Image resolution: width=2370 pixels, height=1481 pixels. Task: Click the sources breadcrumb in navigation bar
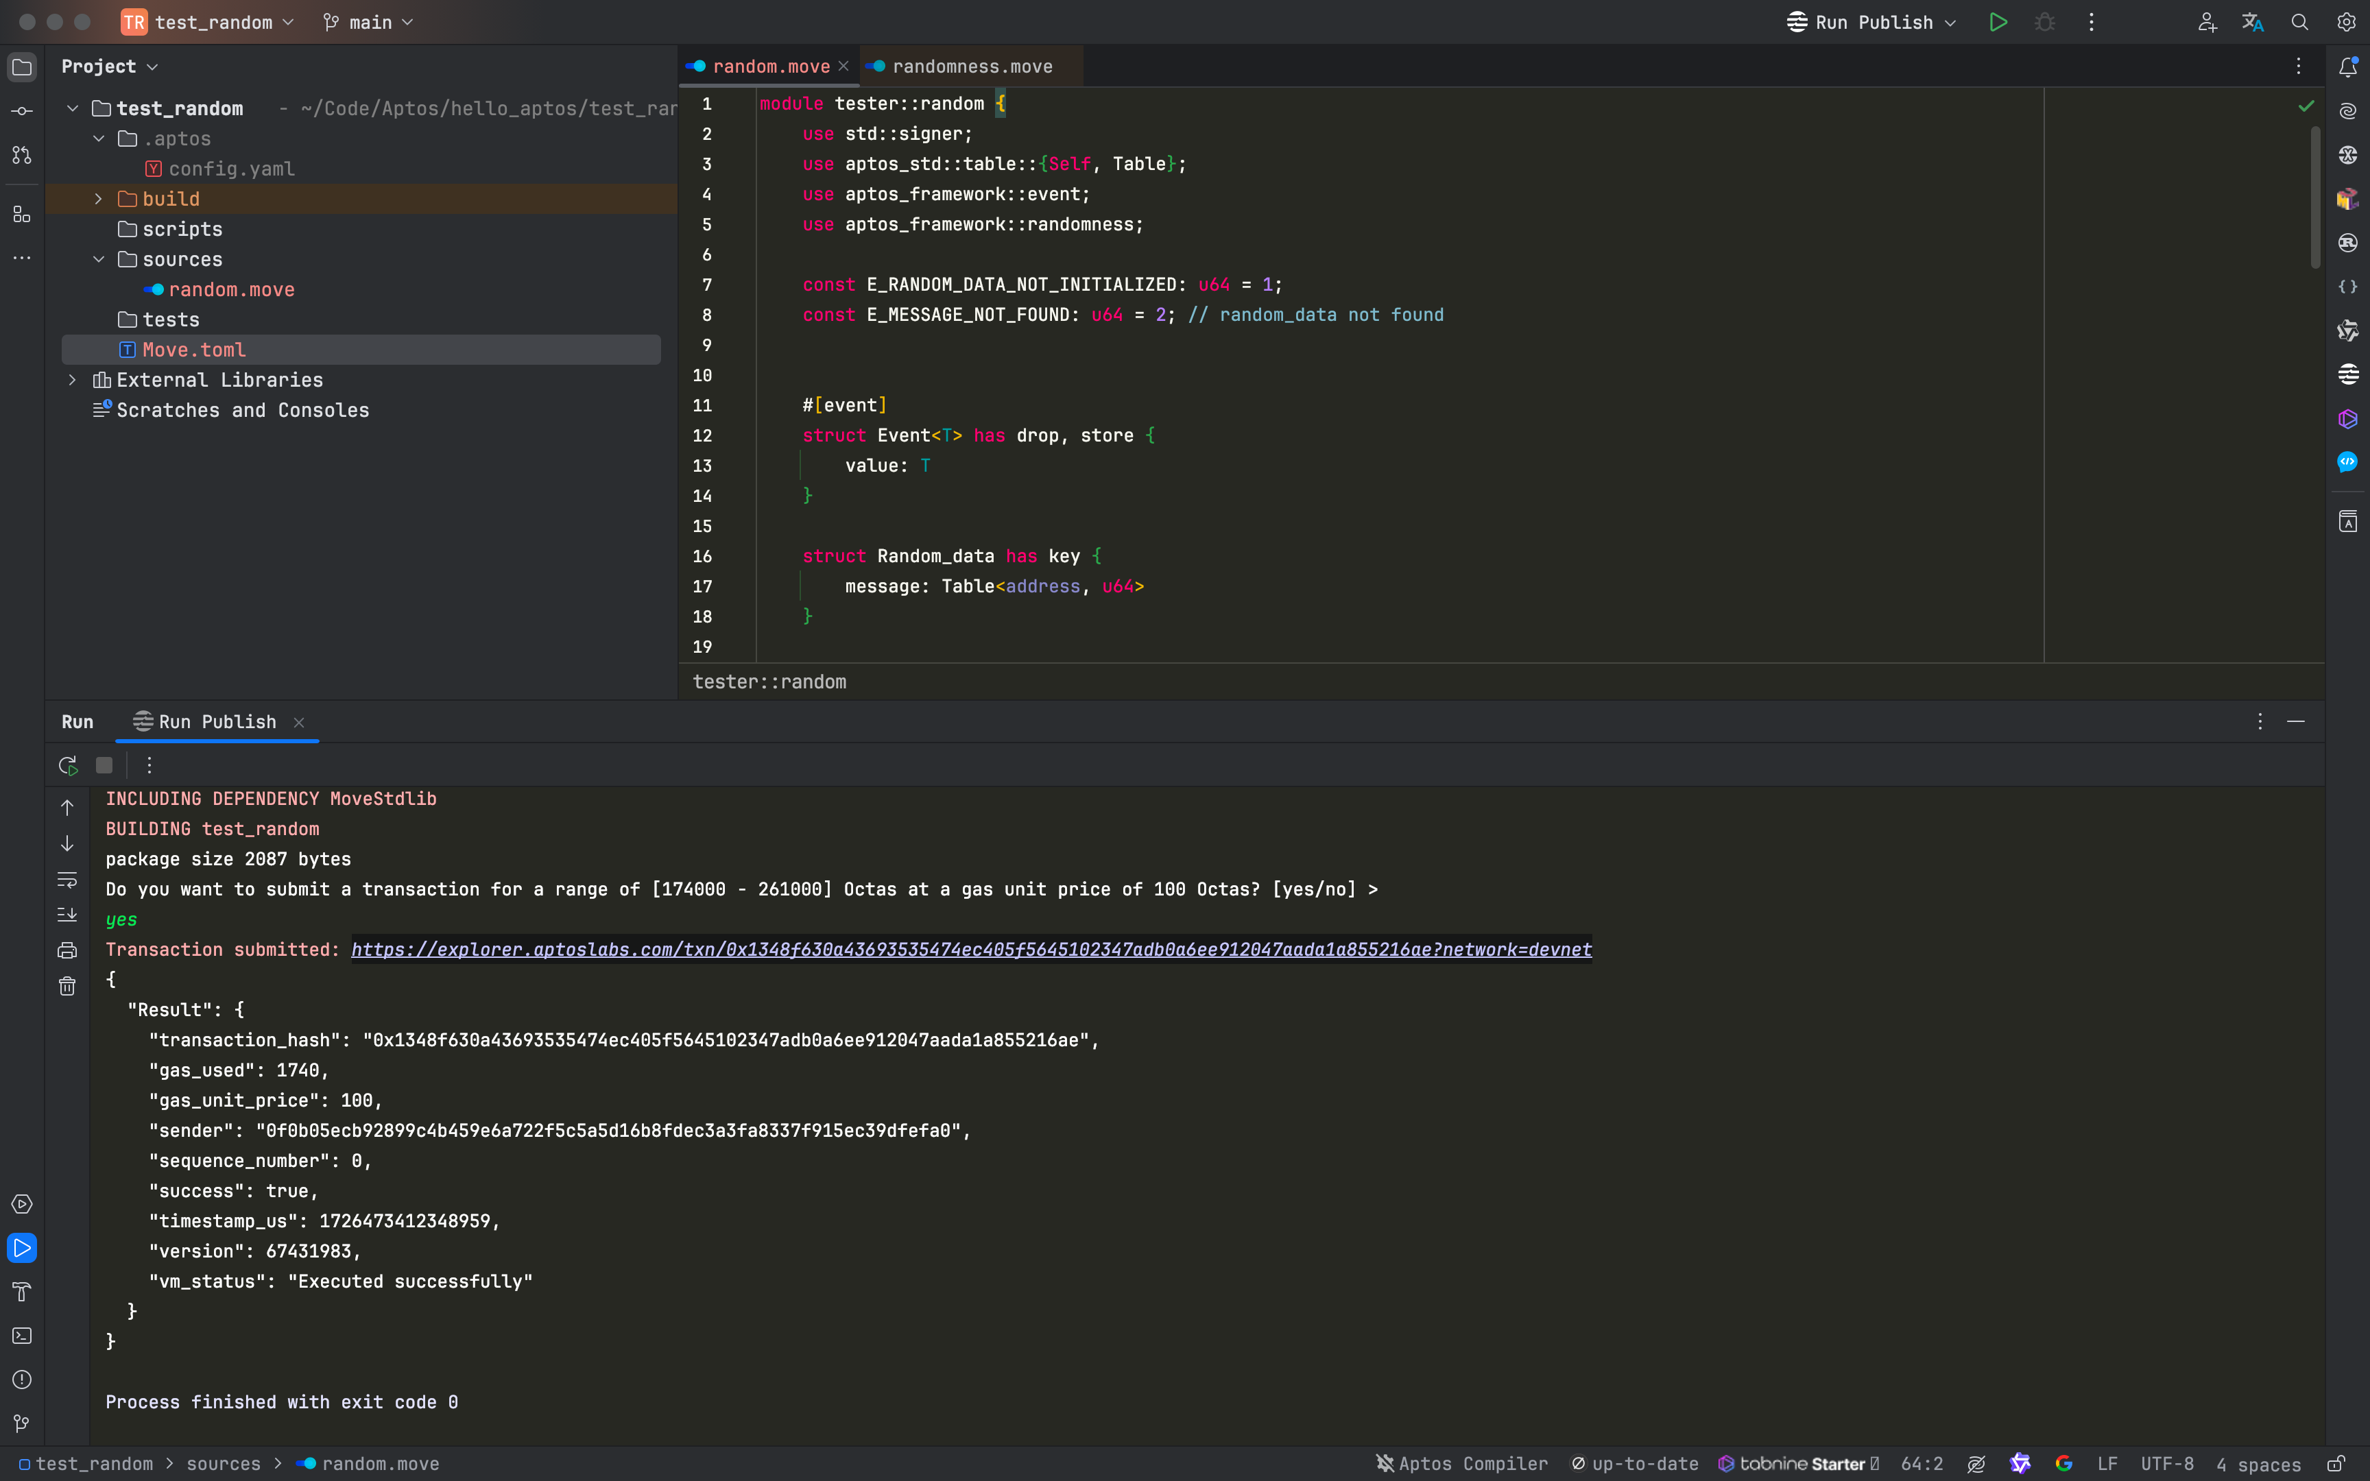(x=224, y=1465)
